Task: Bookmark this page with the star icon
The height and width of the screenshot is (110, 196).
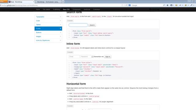Action: point(122,5)
